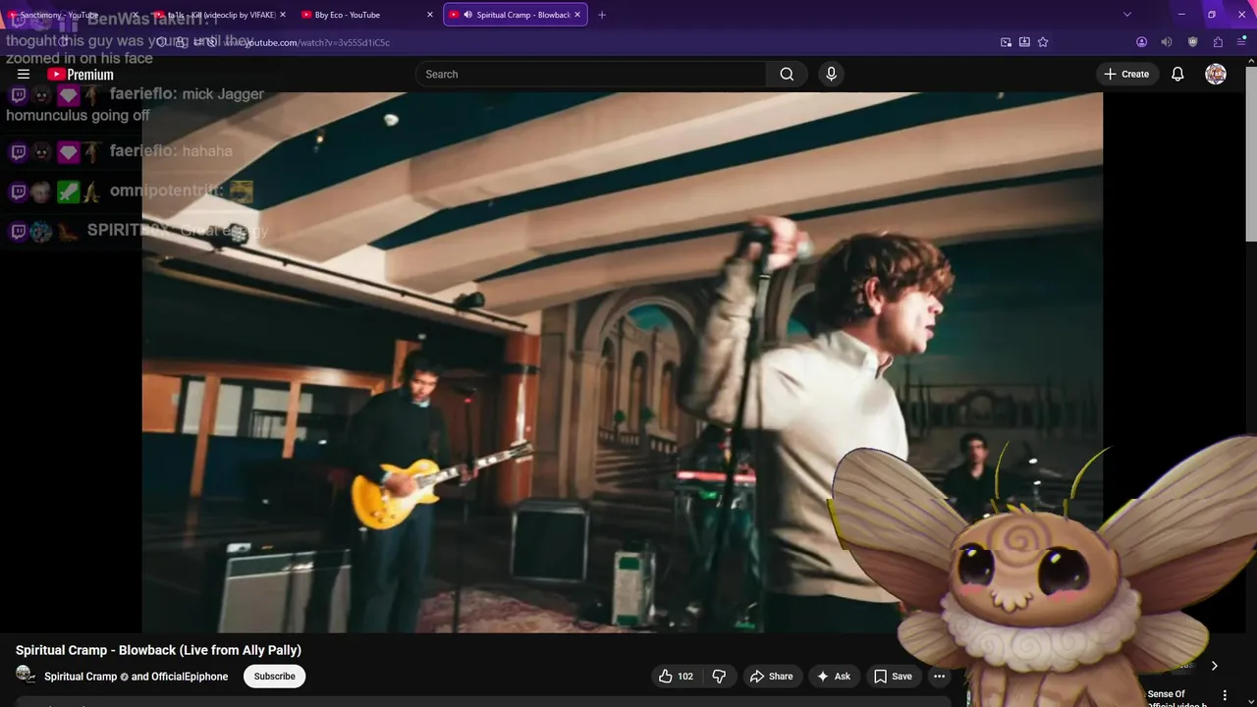Click the magnifier search button

click(787, 74)
